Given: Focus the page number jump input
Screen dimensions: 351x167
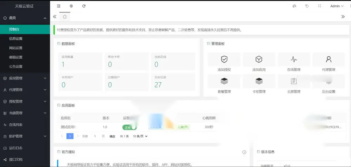Looking at the screenshot, I should click(x=95, y=136).
